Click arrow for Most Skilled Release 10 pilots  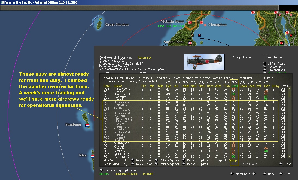click(183, 160)
